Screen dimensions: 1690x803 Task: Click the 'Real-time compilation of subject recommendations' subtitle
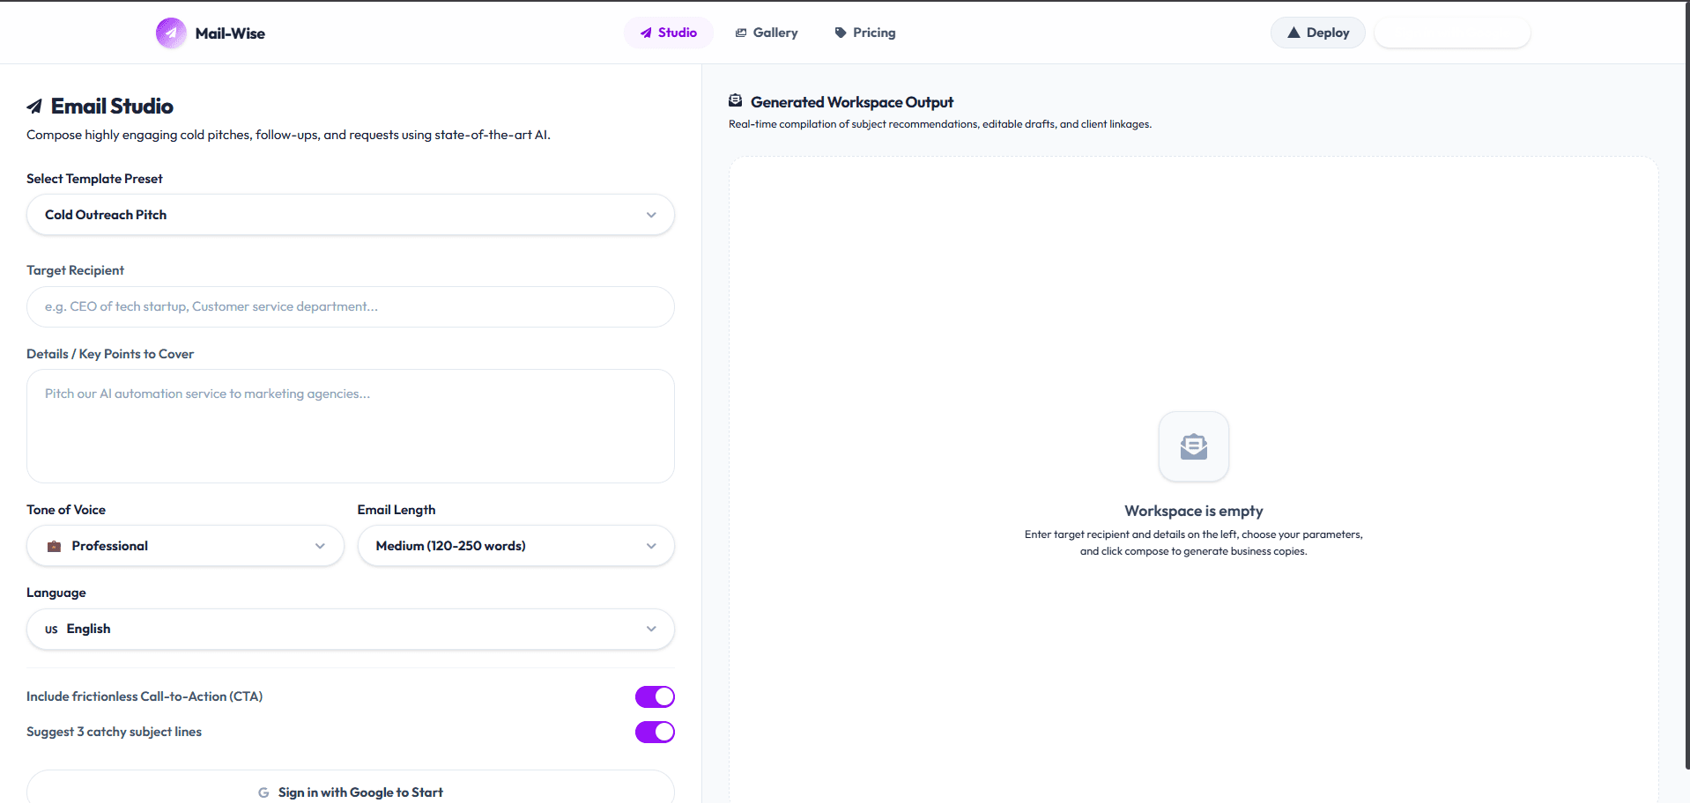click(x=940, y=124)
